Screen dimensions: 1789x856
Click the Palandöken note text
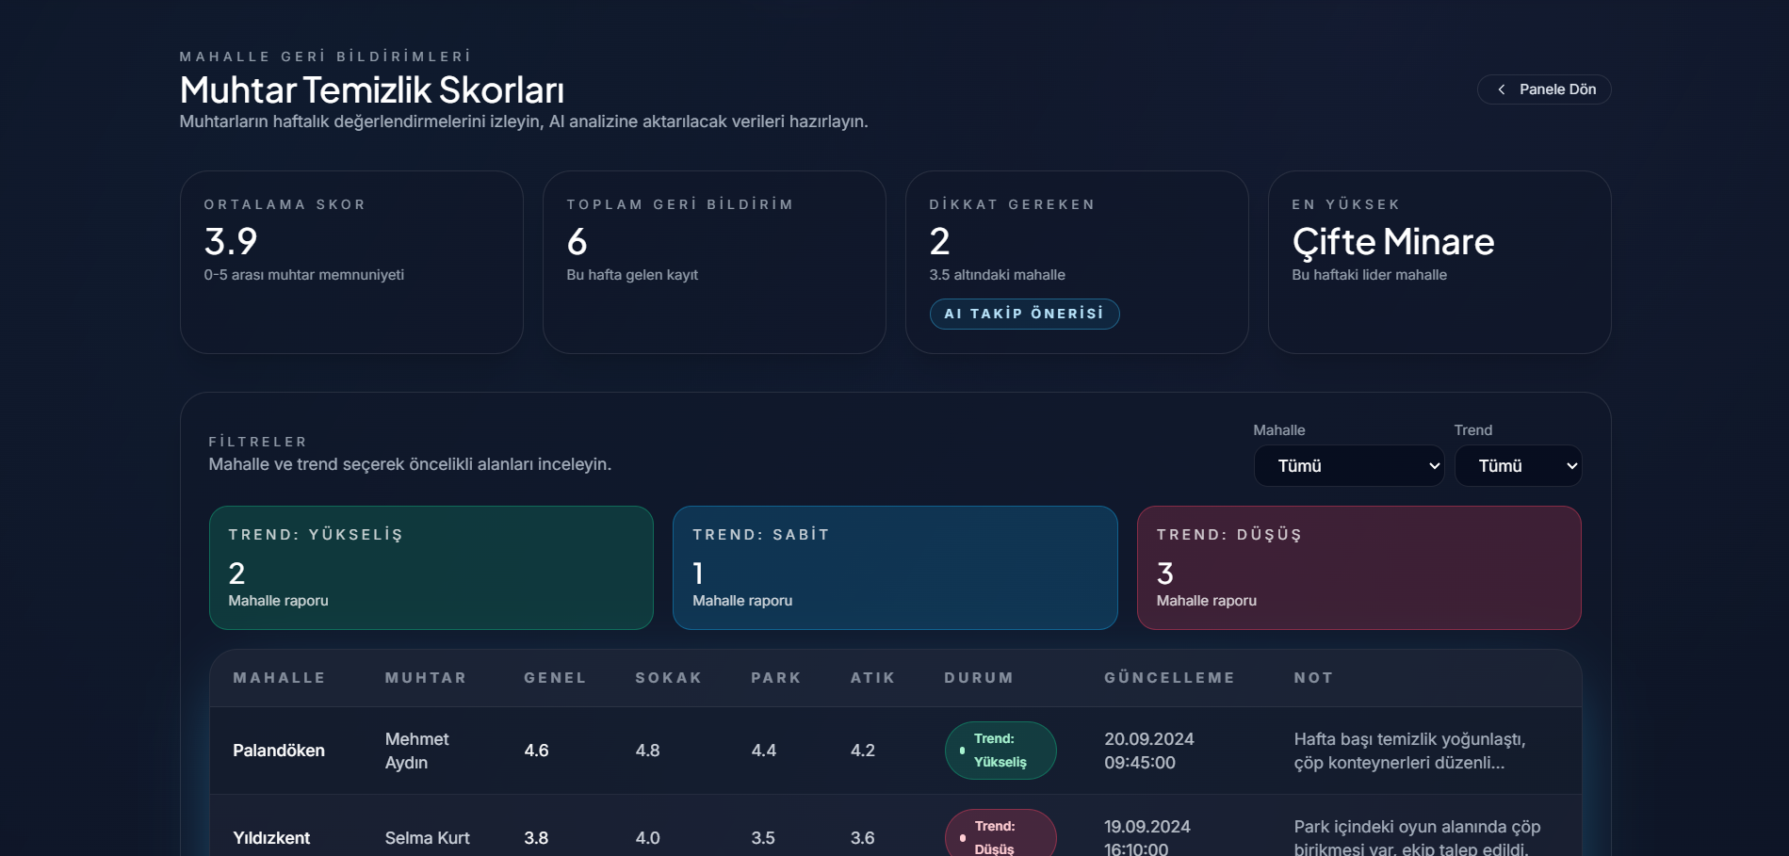point(1409,751)
